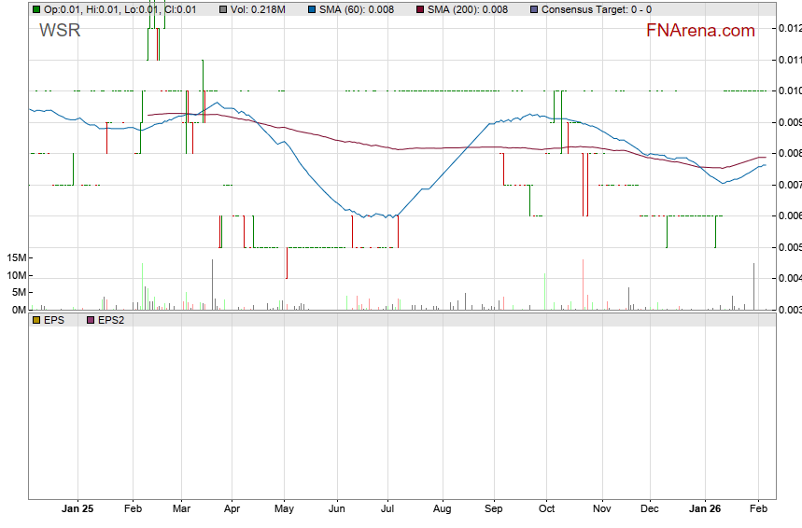Click the blue SMA (60) legend swatch

313,9
